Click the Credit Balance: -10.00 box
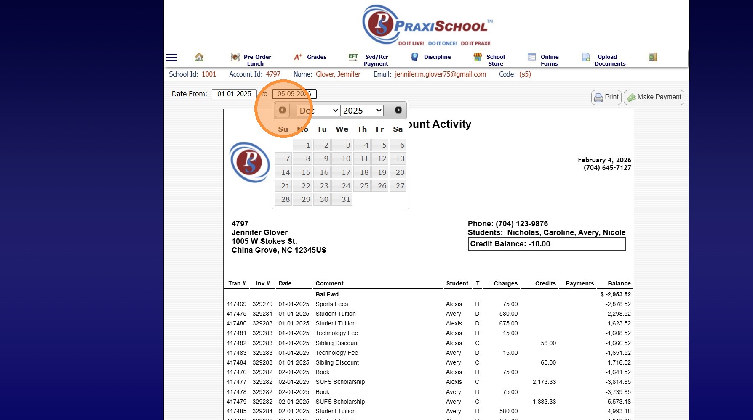This screenshot has height=420, width=753. tap(547, 244)
